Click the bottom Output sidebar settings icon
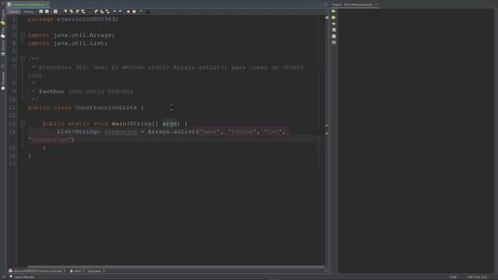The image size is (498, 280). pos(334,42)
